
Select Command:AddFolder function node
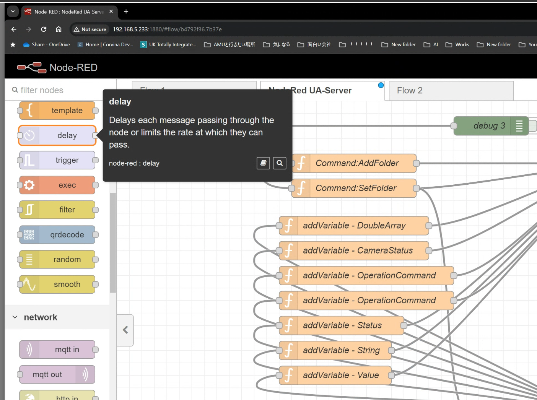354,163
